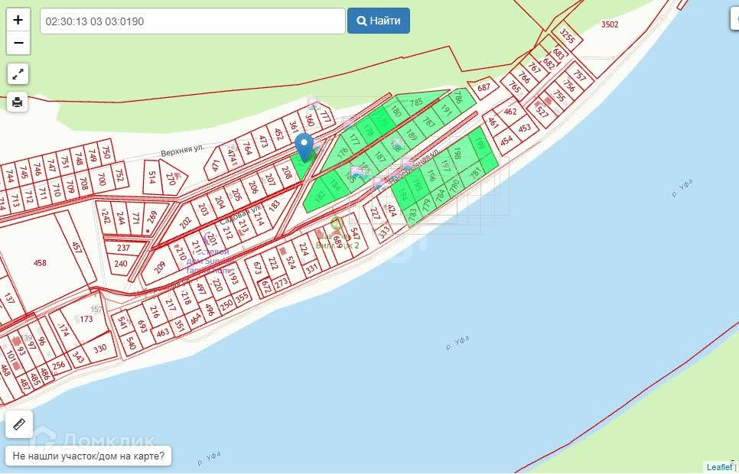Select parcel 524

click(x=291, y=261)
